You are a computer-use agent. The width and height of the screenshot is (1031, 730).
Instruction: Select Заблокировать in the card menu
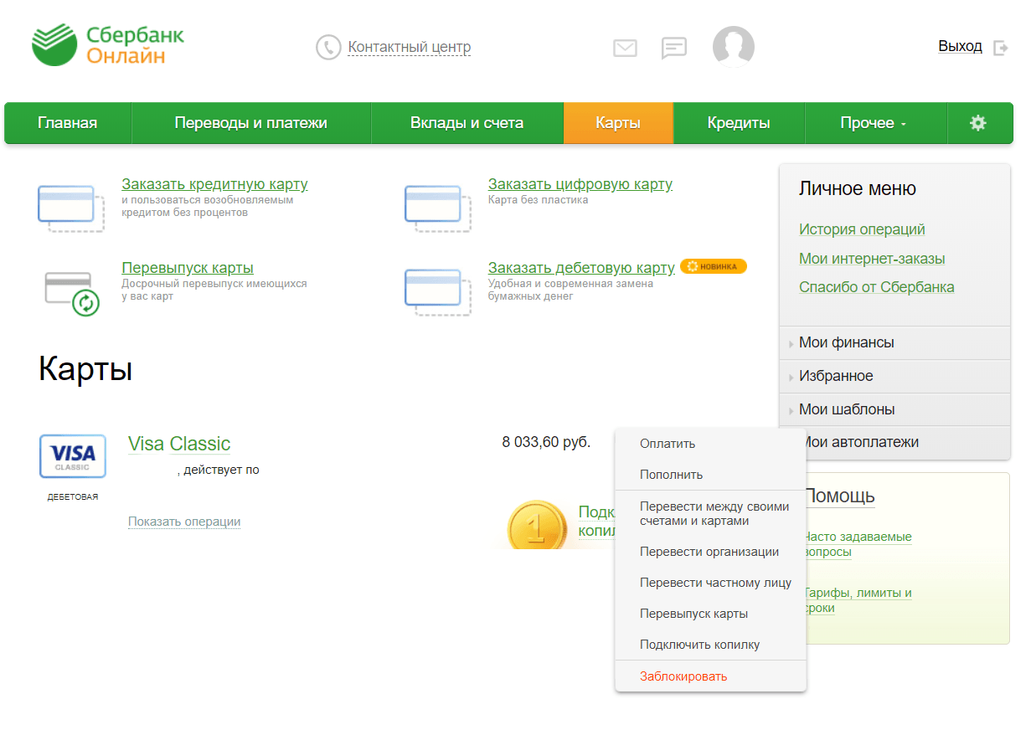click(683, 676)
